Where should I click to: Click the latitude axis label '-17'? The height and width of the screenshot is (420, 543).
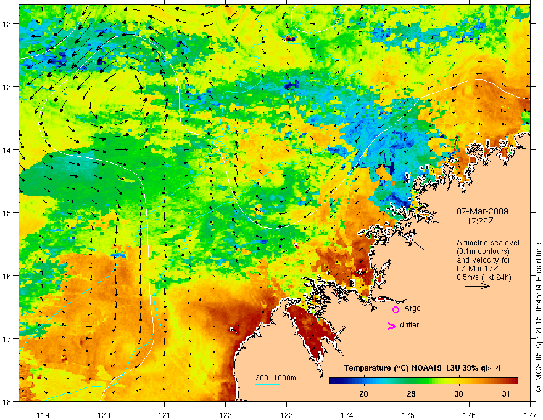tap(6, 339)
